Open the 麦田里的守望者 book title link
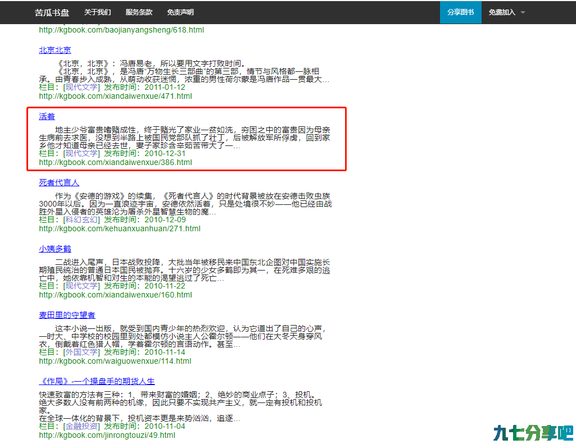This screenshot has width=576, height=444. tap(67, 315)
